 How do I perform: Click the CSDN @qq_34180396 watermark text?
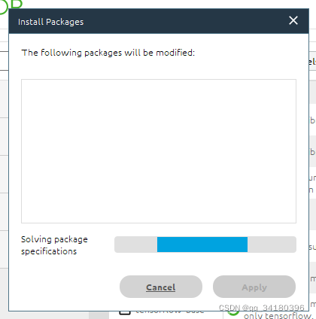(262, 308)
